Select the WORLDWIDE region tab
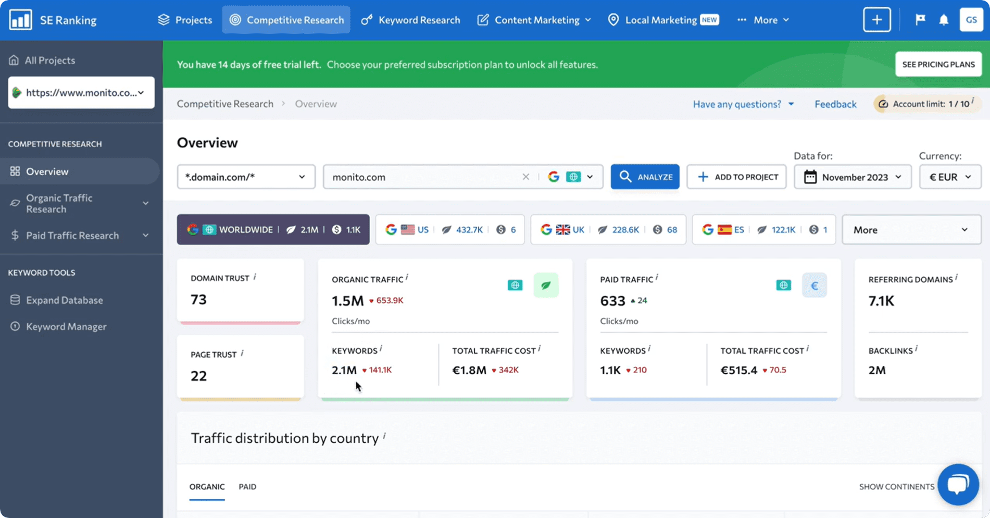 273,229
